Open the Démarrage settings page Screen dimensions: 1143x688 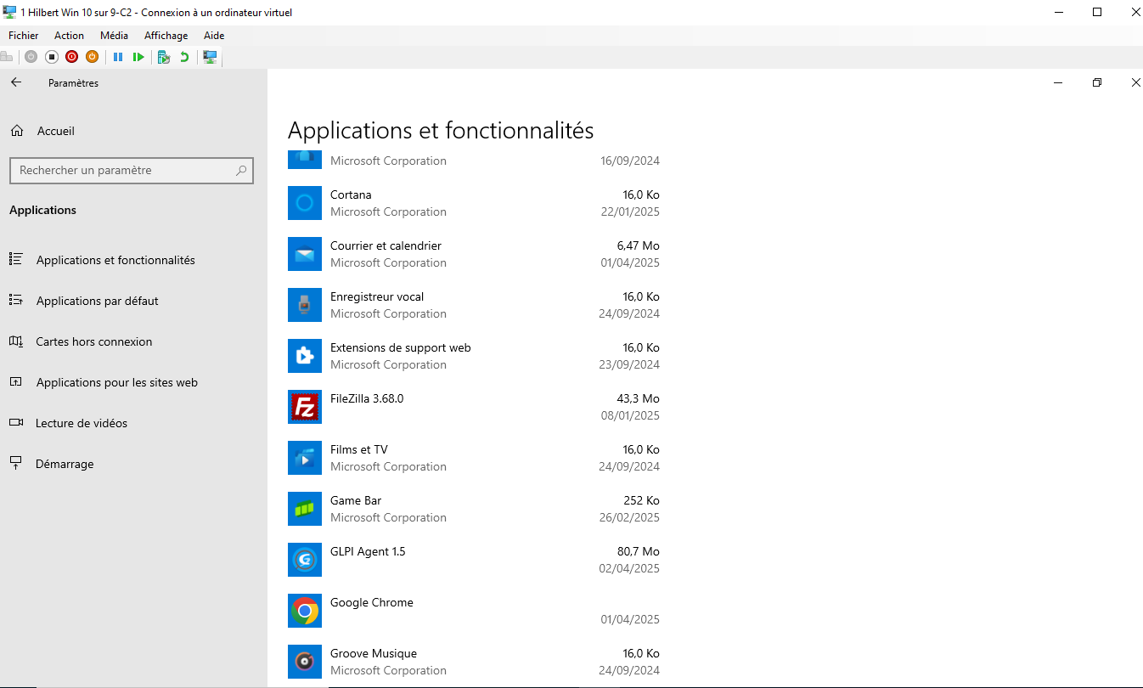click(x=65, y=464)
